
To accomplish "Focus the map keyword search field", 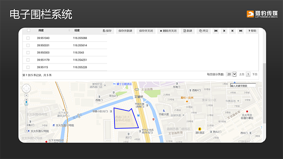I will 243,86.
